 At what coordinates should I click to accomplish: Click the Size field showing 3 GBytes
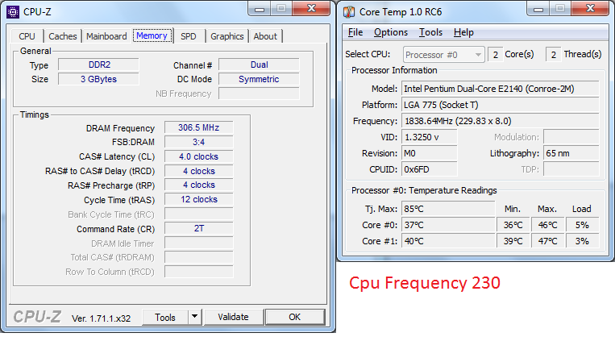pos(99,79)
